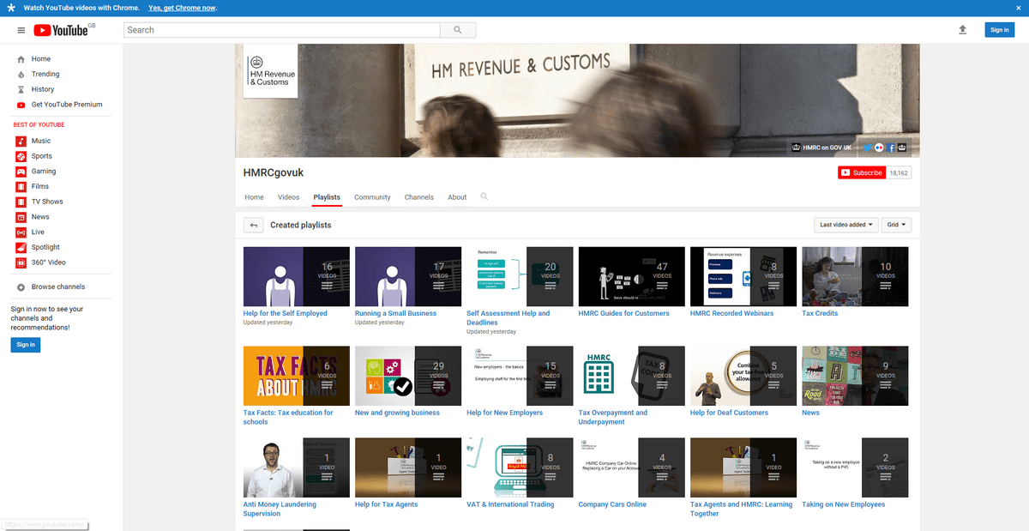Click the Yes, get Chrome now link

point(182,8)
